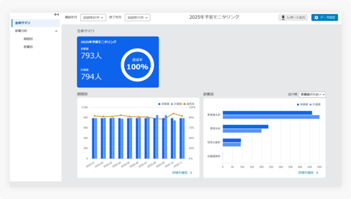Click the 2025年予実モニタリング page title

[x=214, y=17]
